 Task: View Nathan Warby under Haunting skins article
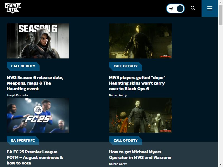coord(118,95)
